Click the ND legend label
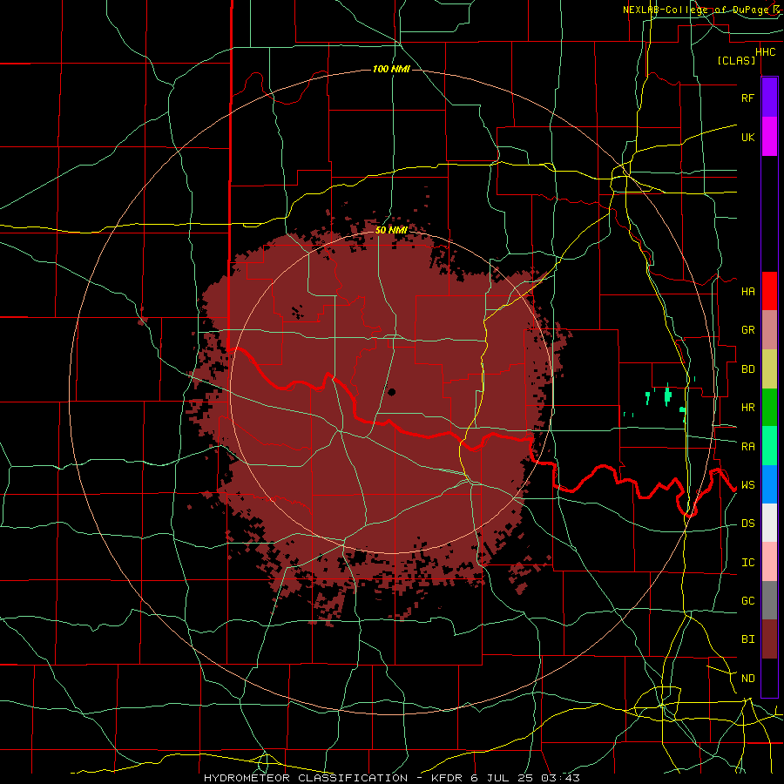Screen dimensions: 784x784 coord(747,679)
